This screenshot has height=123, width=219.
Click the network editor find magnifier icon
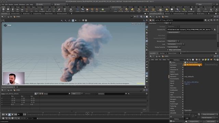tap(215, 60)
